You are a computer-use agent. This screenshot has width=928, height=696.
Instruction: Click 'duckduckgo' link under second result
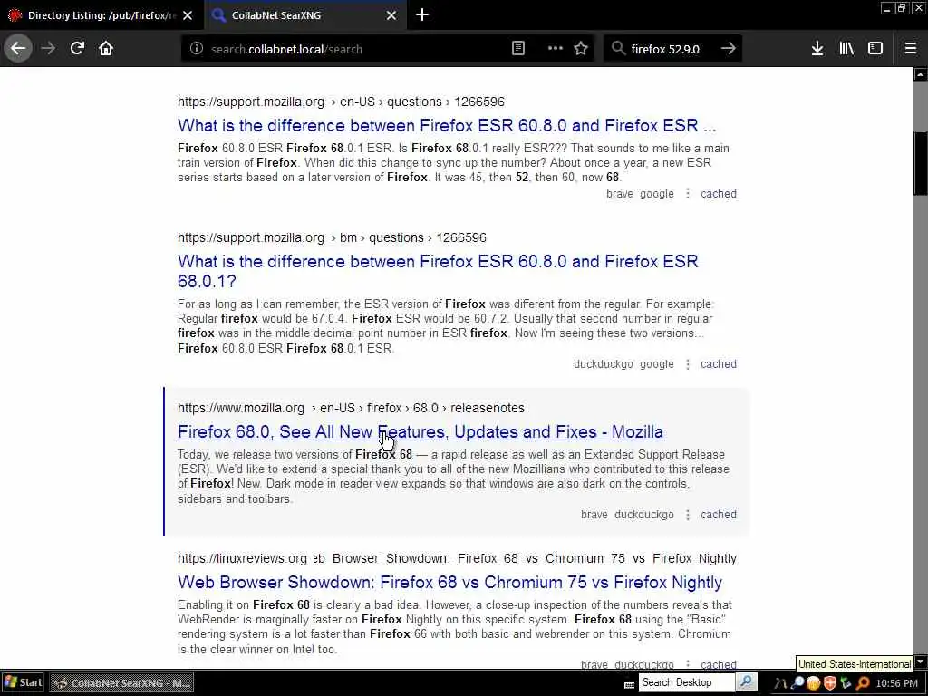click(x=603, y=364)
